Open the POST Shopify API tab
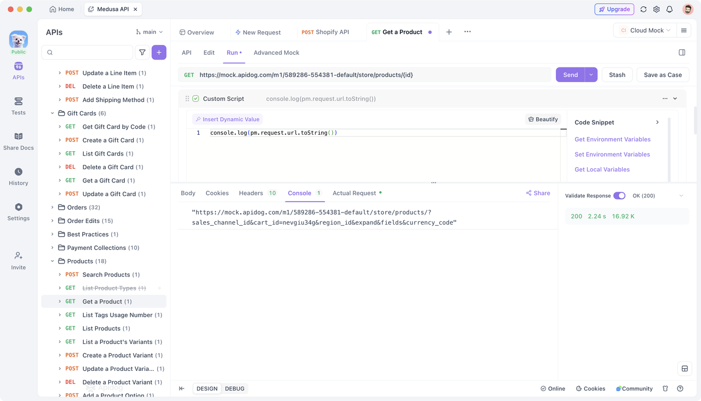The height and width of the screenshot is (401, 701). pyautogui.click(x=325, y=32)
